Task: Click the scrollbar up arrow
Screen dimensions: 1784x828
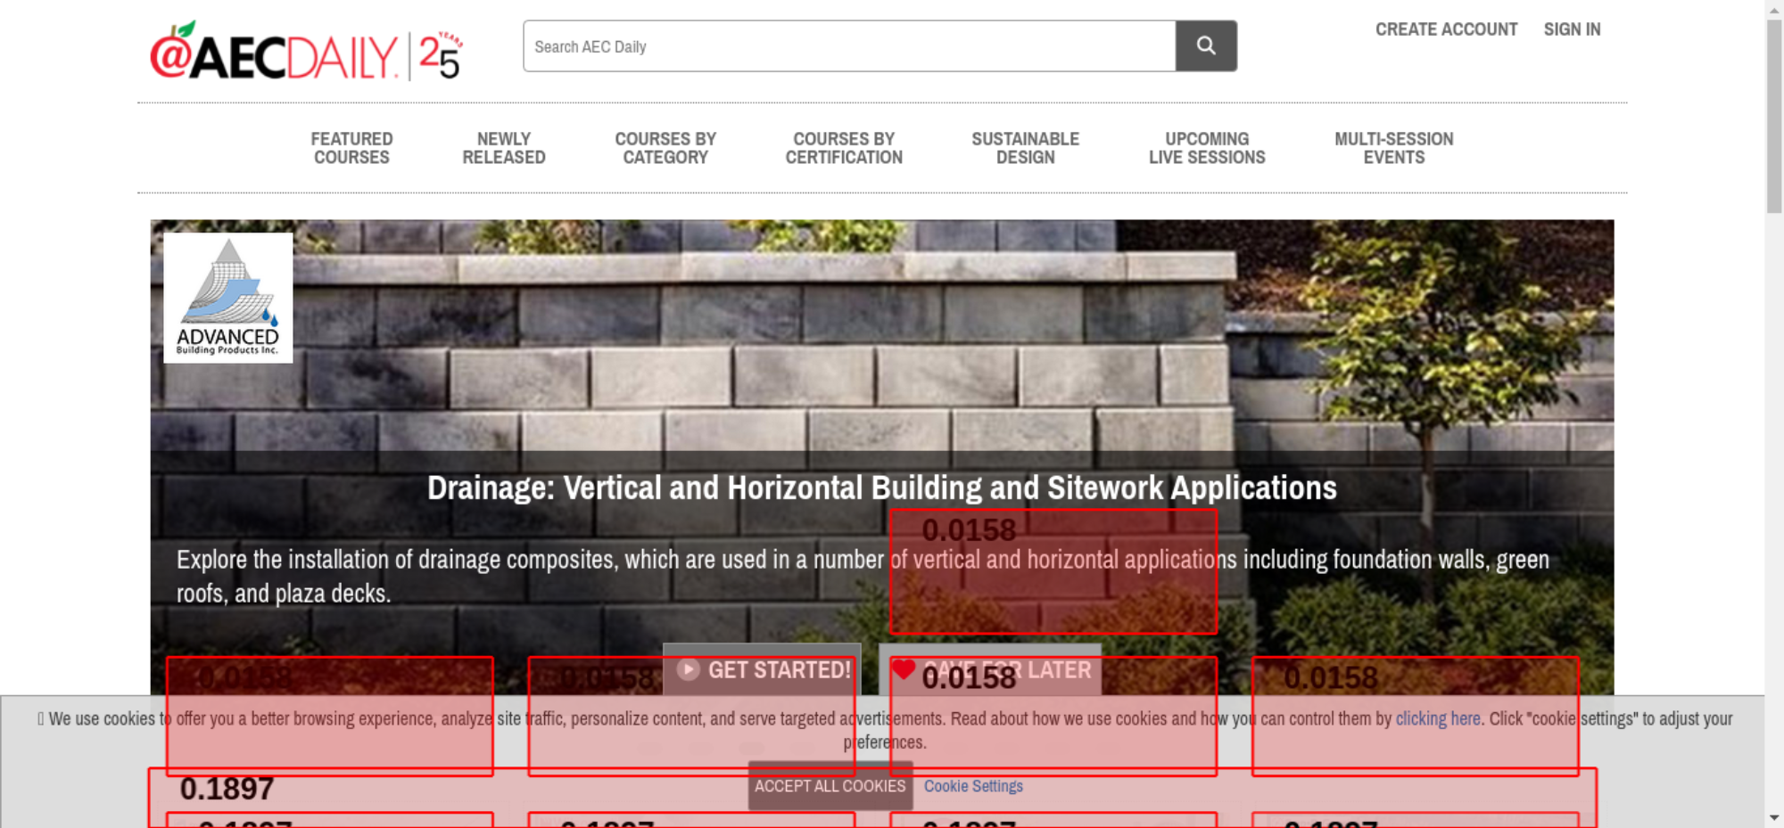Action: pyautogui.click(x=1774, y=9)
